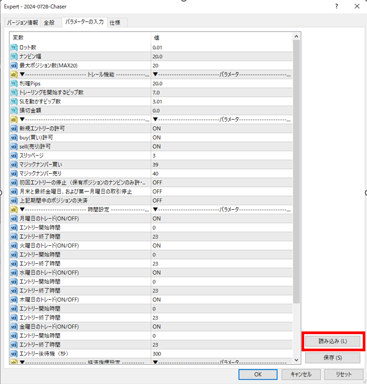Switch to the 全般 tab
Viewport: 367px width, 384px height.
tap(49, 23)
